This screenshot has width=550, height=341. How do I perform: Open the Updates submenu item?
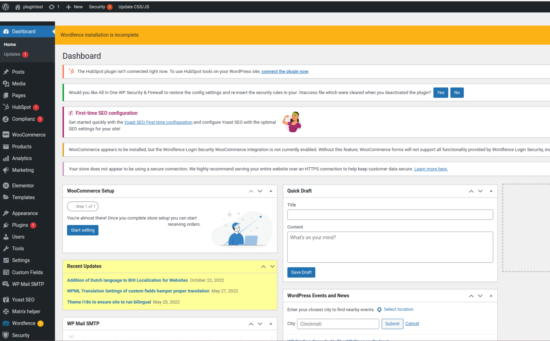(16, 54)
